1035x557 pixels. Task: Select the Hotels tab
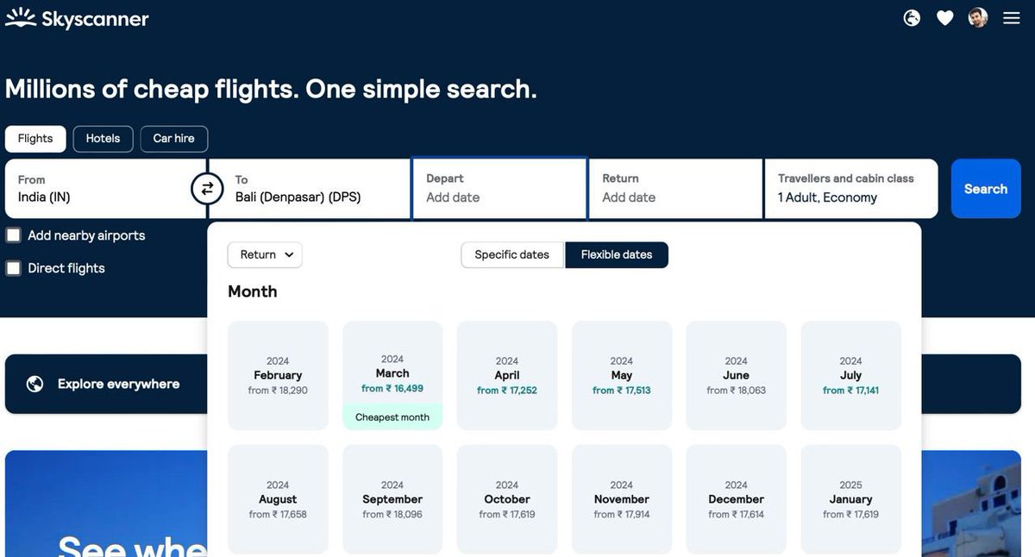pyautogui.click(x=103, y=139)
